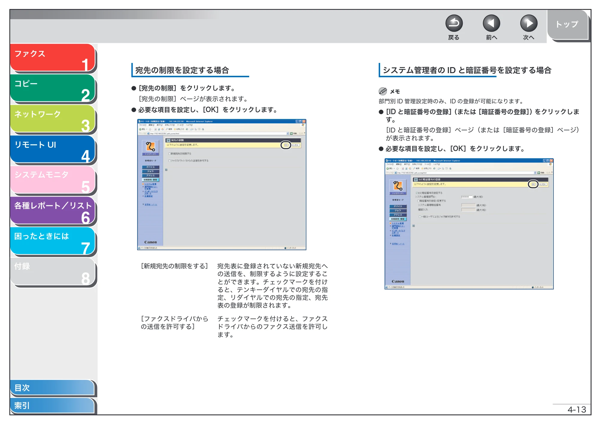Open chapter 8 付録 tab
Screen dimensions: 599x424
[52, 272]
